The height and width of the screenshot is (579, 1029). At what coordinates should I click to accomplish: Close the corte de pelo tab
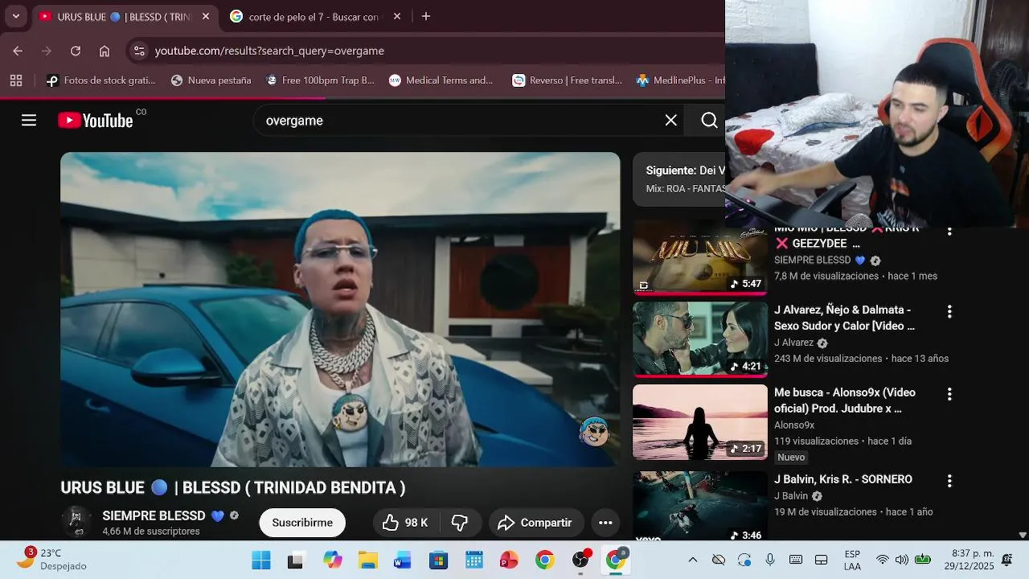tap(397, 16)
